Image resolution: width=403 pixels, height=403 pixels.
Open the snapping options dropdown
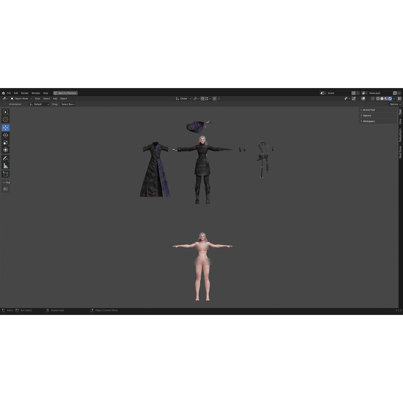point(208,99)
